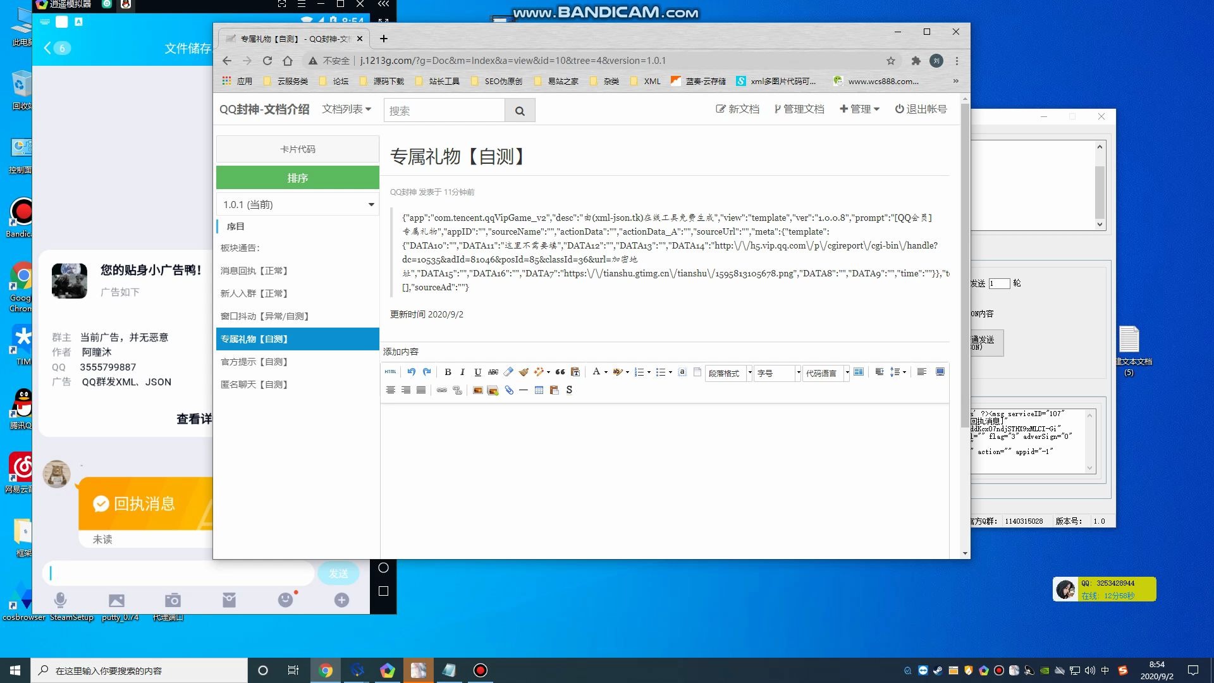The image size is (1214, 683).
Task: Open Chrome from the Windows taskbar
Action: (x=326, y=670)
